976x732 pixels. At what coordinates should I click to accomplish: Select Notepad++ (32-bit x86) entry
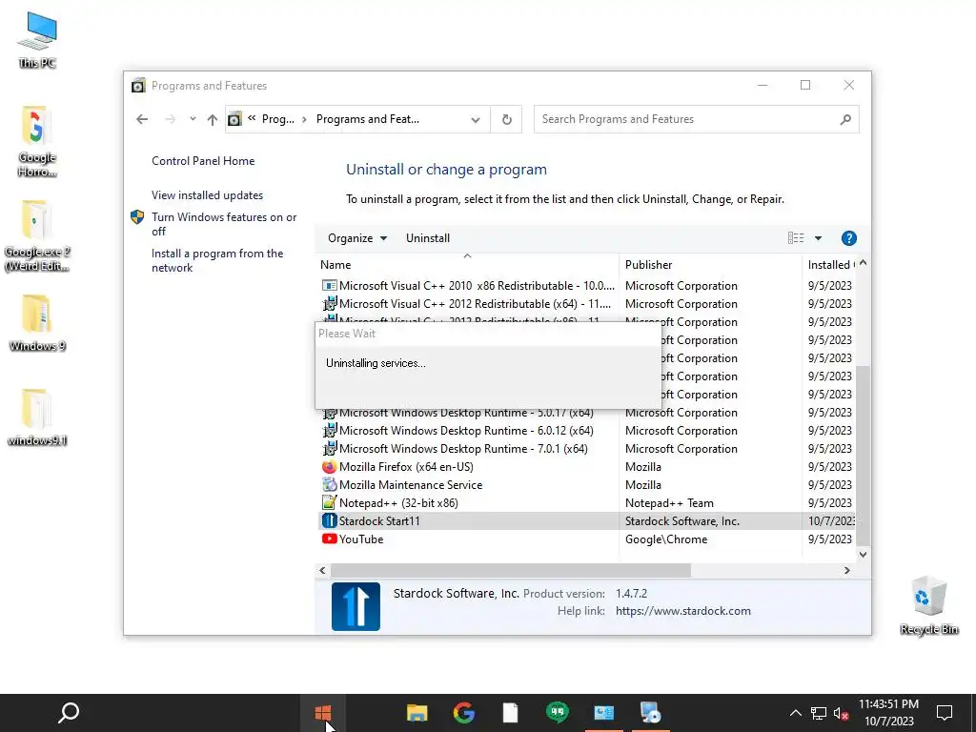587,503
